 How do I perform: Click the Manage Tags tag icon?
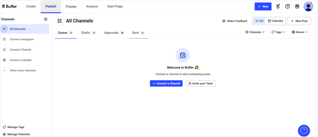(4, 127)
